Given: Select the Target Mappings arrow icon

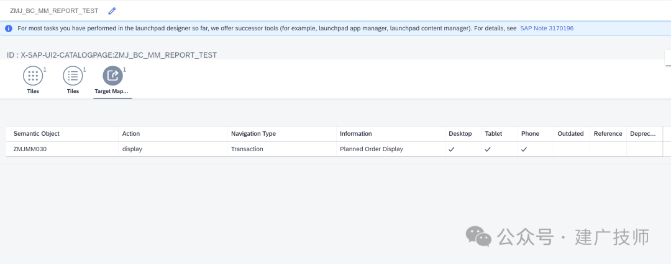Looking at the screenshot, I should tap(113, 76).
